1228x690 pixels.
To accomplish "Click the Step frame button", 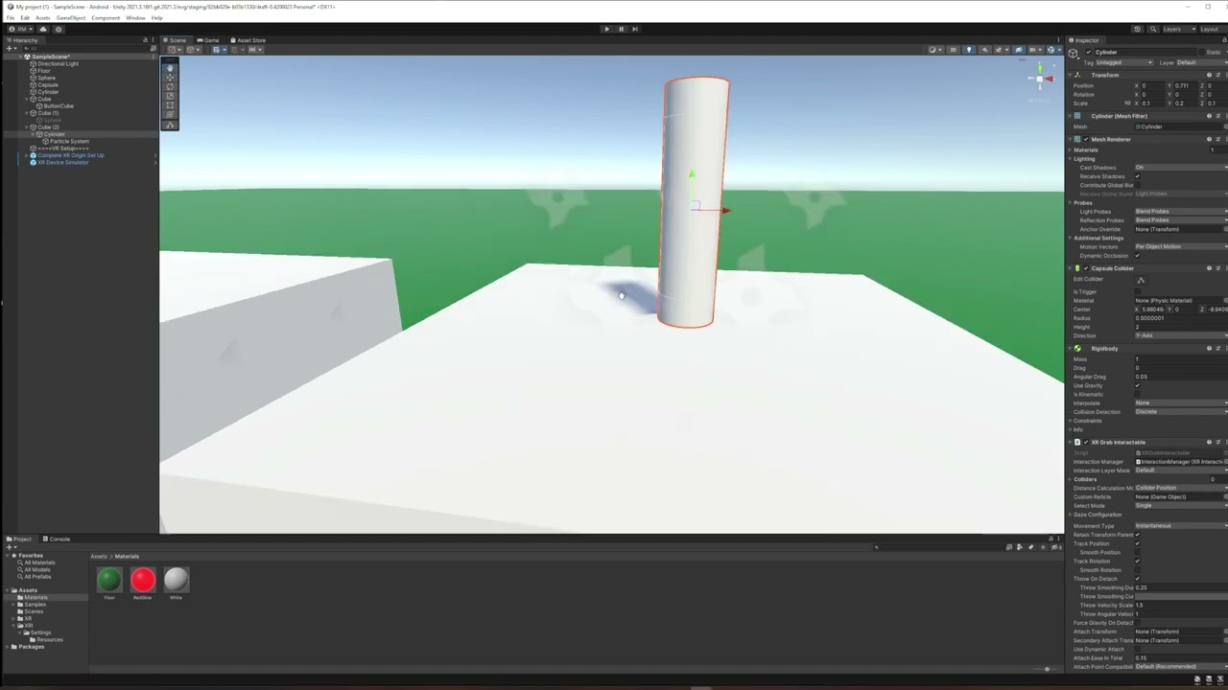I will tap(635, 29).
